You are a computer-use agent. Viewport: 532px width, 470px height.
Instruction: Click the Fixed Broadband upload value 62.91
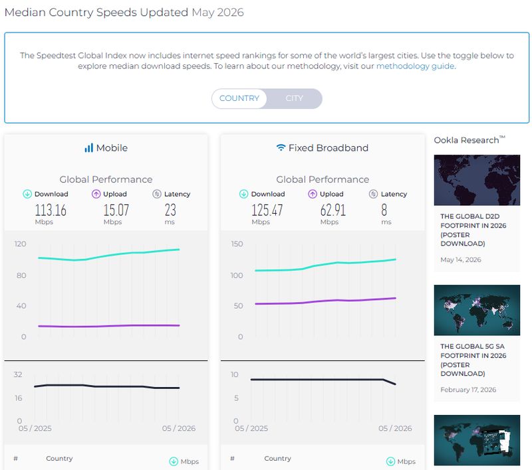tap(333, 210)
